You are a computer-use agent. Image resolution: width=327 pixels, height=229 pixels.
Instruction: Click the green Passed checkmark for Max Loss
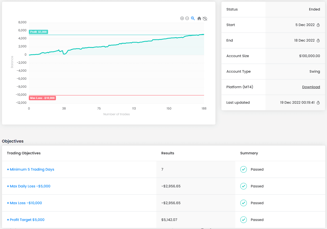coord(243,203)
